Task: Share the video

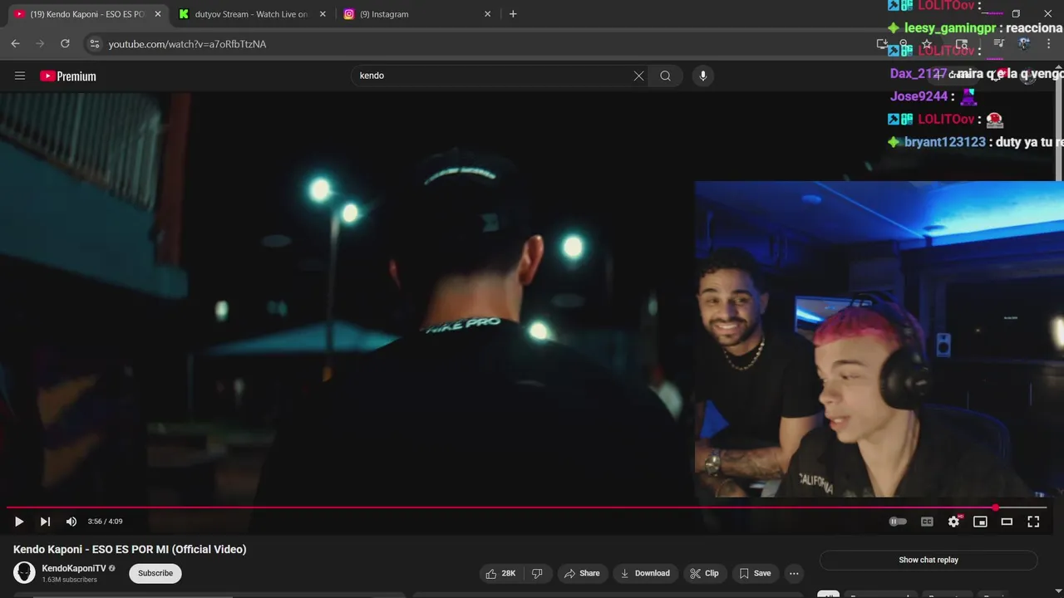Action: click(x=582, y=573)
